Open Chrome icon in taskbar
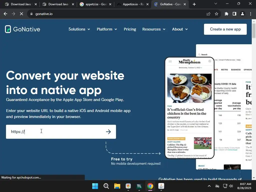The image size is (256, 192). click(x=150, y=186)
